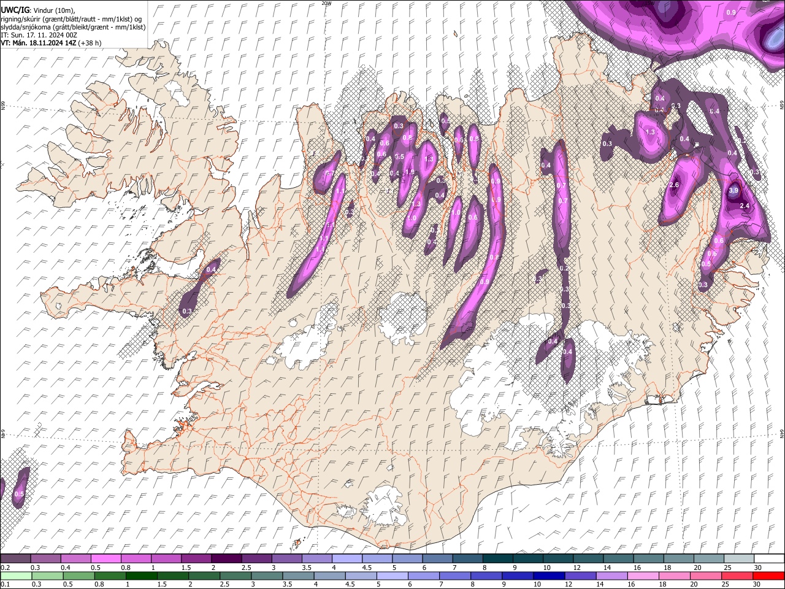The image size is (785, 589).
Task: Select the pale green 0.1–0.3 swatch in the lower scale
Action: [15, 576]
